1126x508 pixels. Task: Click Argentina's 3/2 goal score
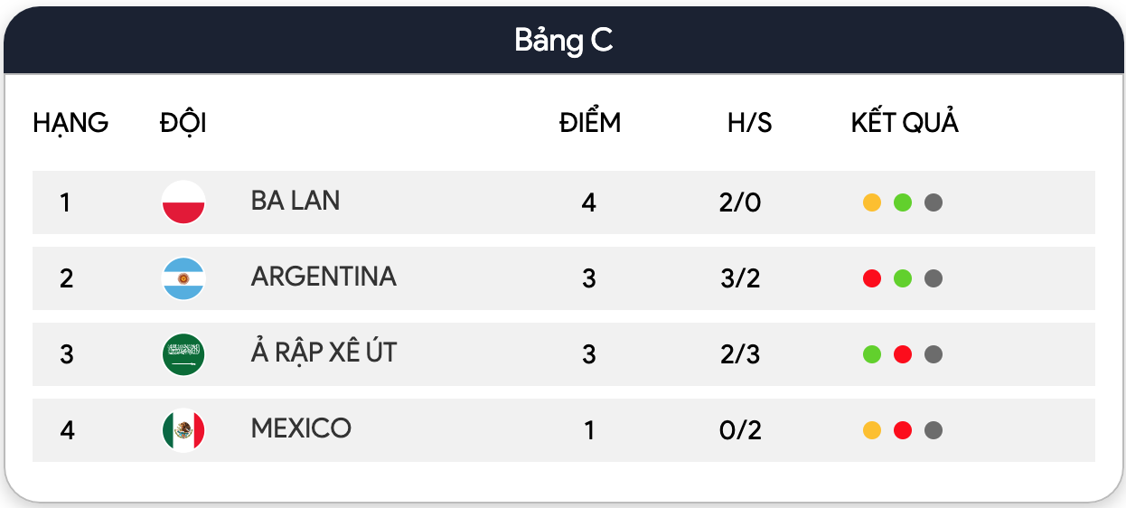click(741, 278)
